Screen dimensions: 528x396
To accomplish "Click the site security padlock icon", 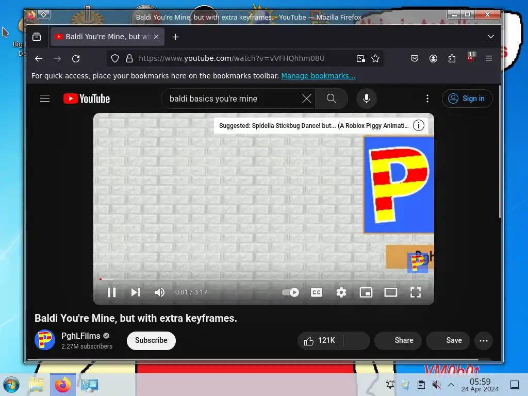I will (x=129, y=59).
